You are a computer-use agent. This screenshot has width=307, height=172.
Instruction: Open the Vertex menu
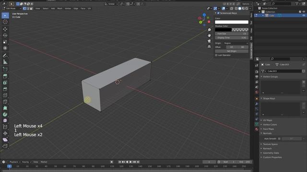(x=68, y=9)
